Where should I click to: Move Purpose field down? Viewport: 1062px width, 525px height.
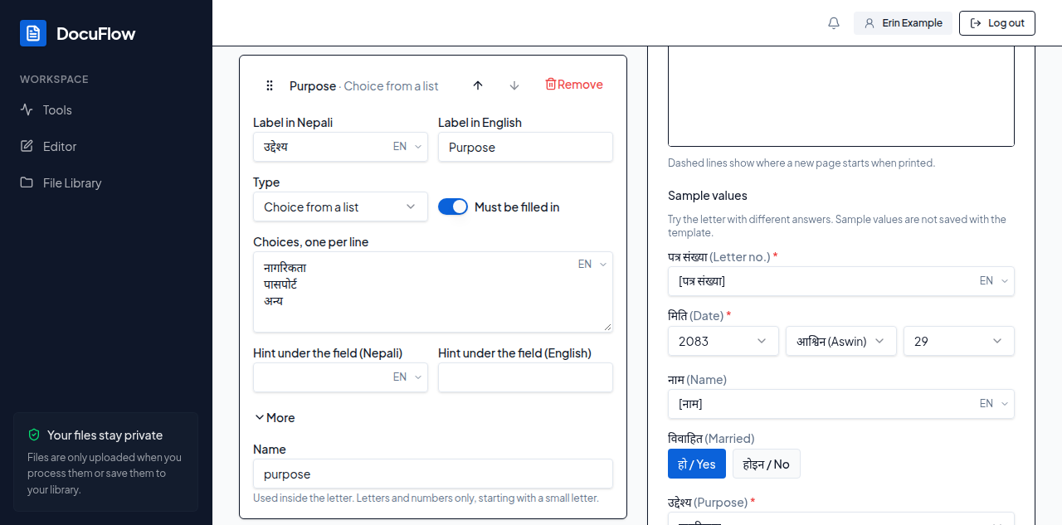tap(514, 85)
